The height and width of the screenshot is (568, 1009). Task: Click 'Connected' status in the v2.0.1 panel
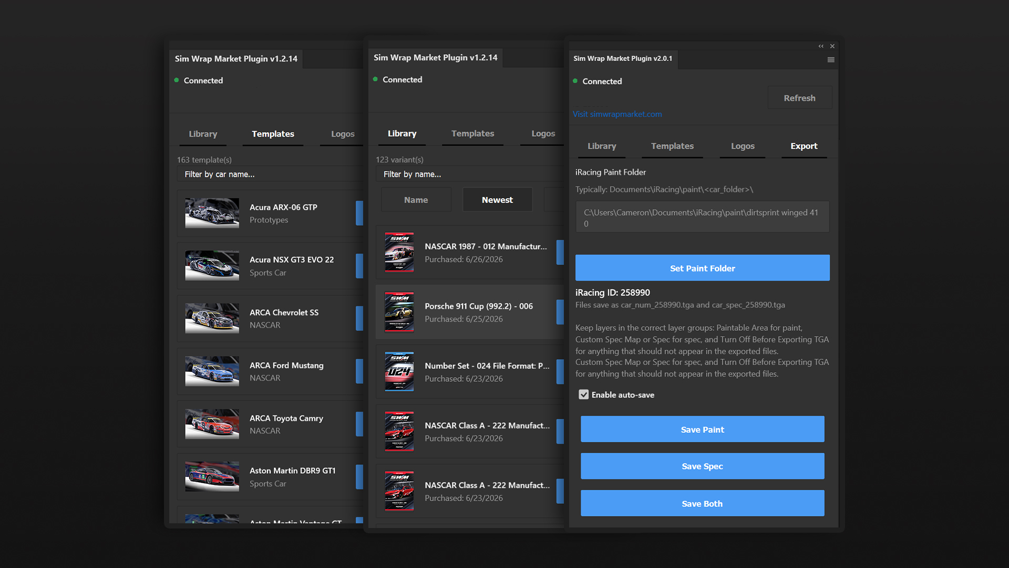click(602, 82)
